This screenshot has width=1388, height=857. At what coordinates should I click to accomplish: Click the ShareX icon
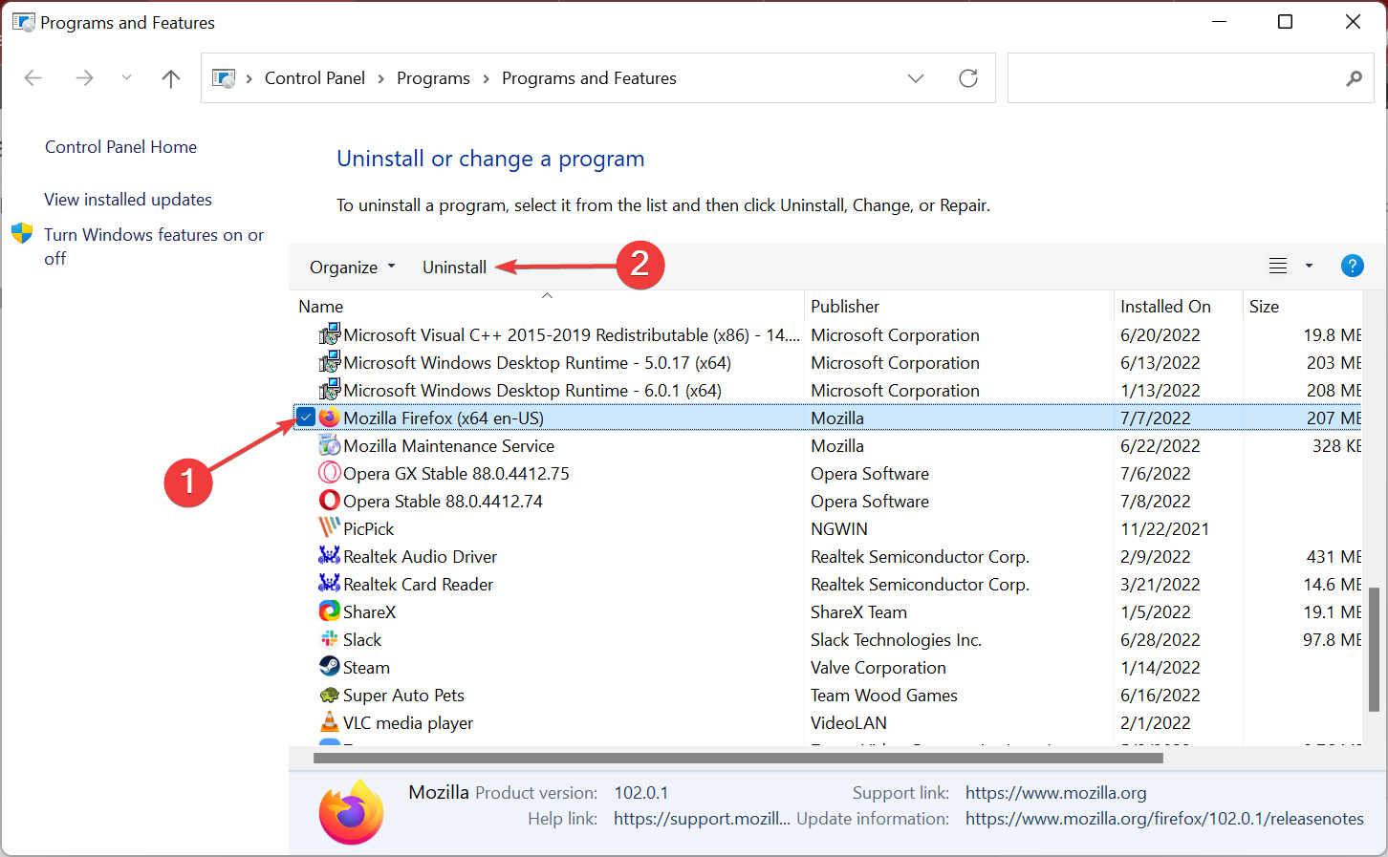330,611
